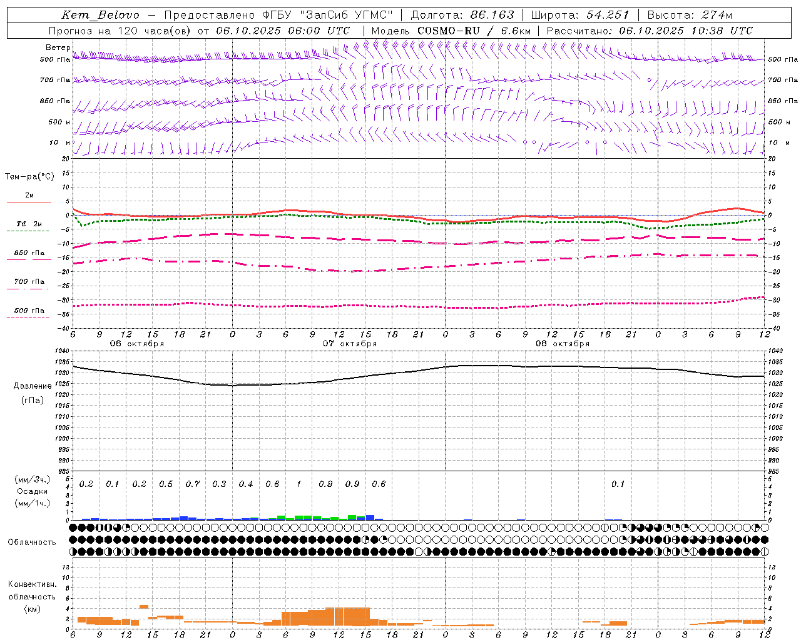Click the precipitation value 0.9
Viewport: 801px width, 640px height.
(x=352, y=484)
